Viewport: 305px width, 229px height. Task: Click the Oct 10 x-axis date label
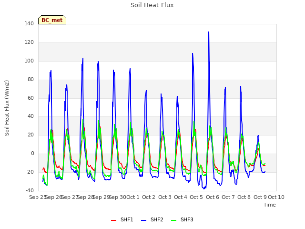tap(276, 197)
